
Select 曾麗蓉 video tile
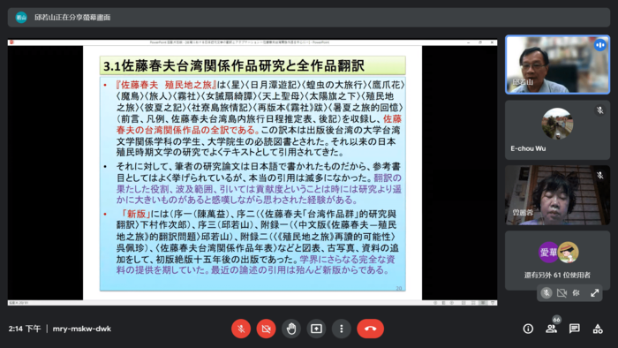557,195
